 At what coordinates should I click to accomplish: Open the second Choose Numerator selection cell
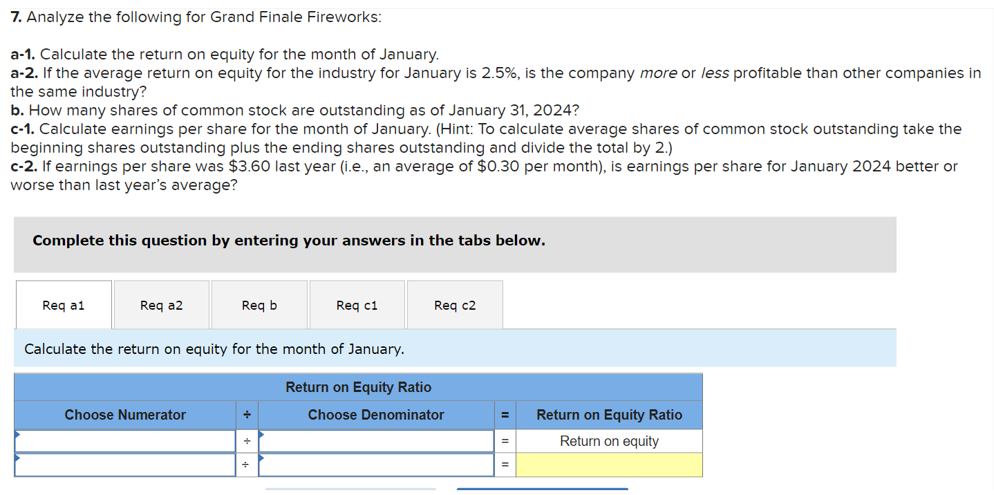(124, 464)
